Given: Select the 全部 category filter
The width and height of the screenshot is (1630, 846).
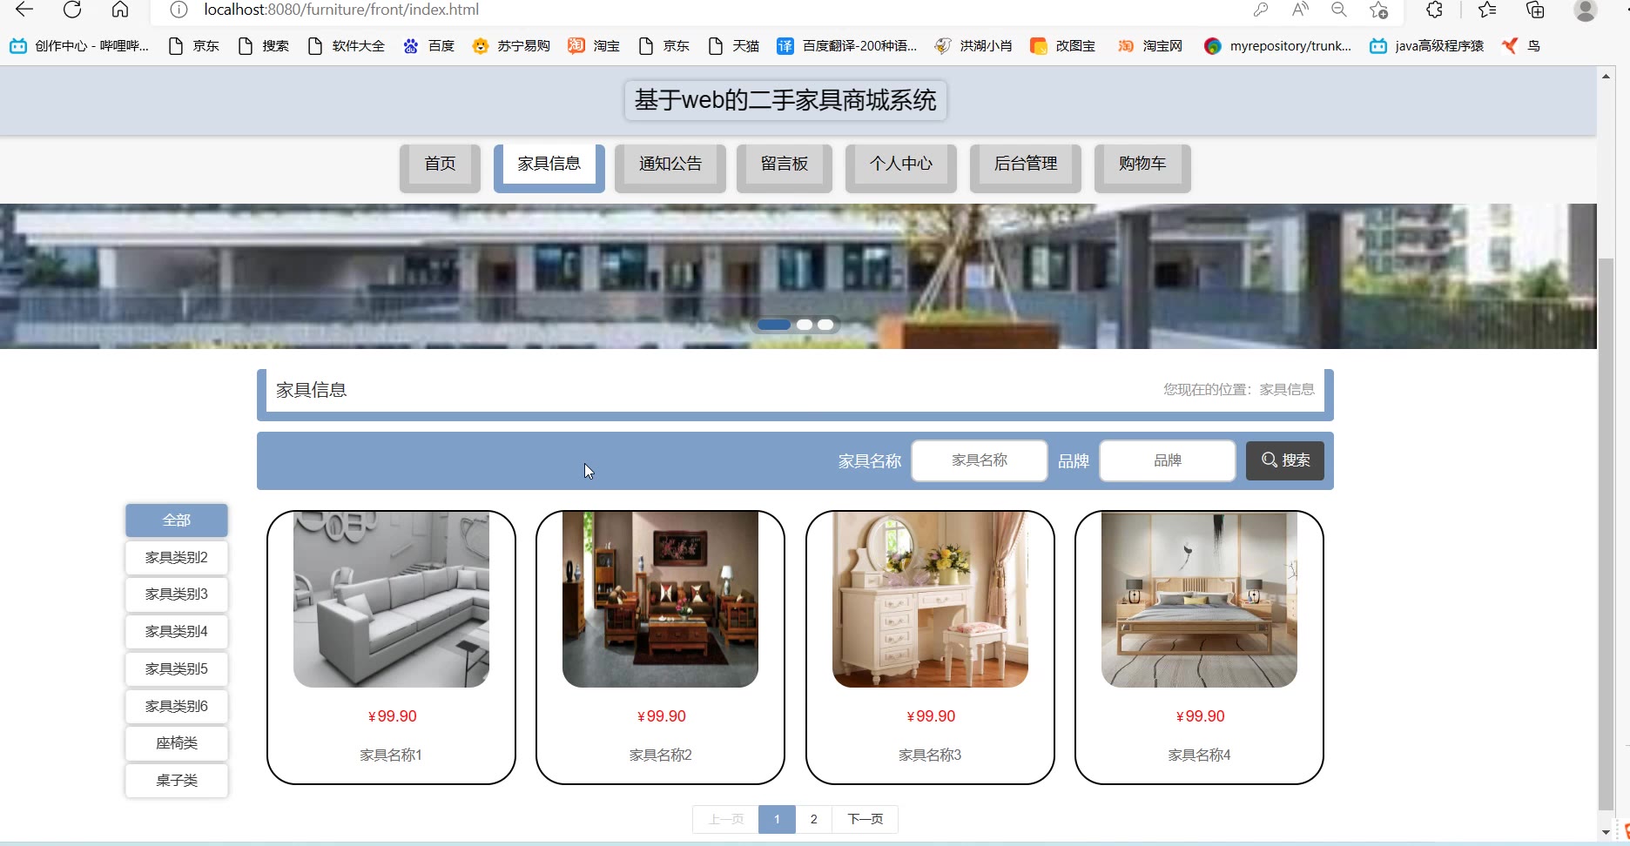Looking at the screenshot, I should coord(177,520).
